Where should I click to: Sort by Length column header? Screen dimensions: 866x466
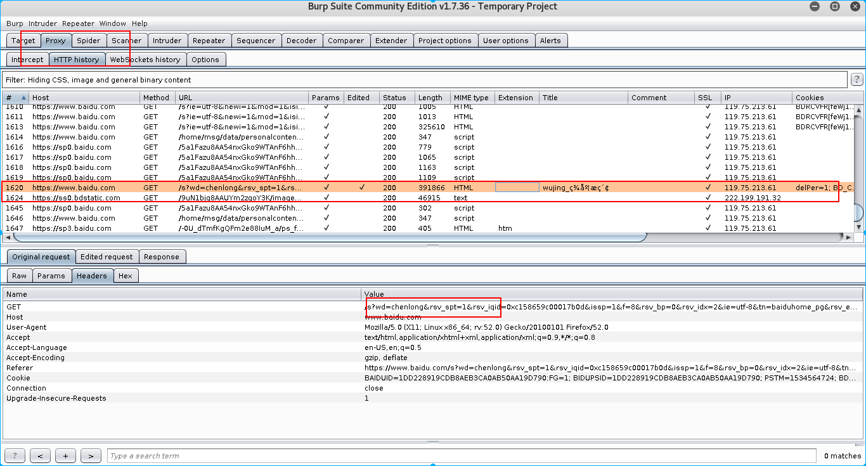(x=432, y=98)
